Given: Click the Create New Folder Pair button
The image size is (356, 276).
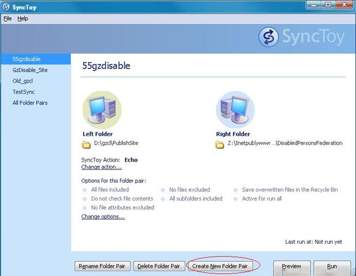Looking at the screenshot, I should click(x=220, y=266).
